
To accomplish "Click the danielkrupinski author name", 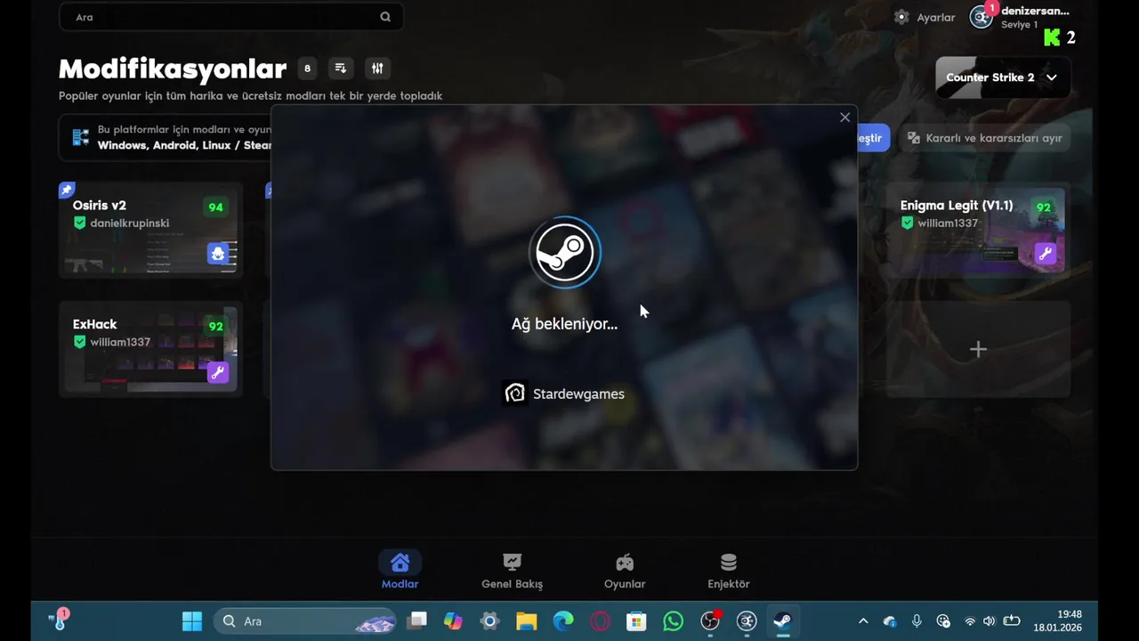I will click(130, 223).
